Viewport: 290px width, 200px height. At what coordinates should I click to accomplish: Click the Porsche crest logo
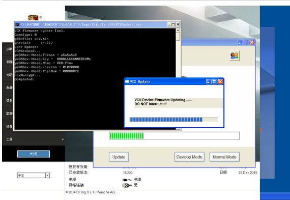33,18
